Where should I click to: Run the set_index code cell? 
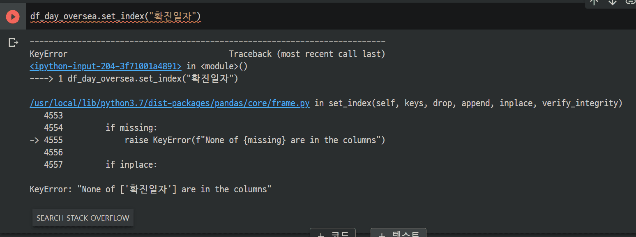point(13,17)
